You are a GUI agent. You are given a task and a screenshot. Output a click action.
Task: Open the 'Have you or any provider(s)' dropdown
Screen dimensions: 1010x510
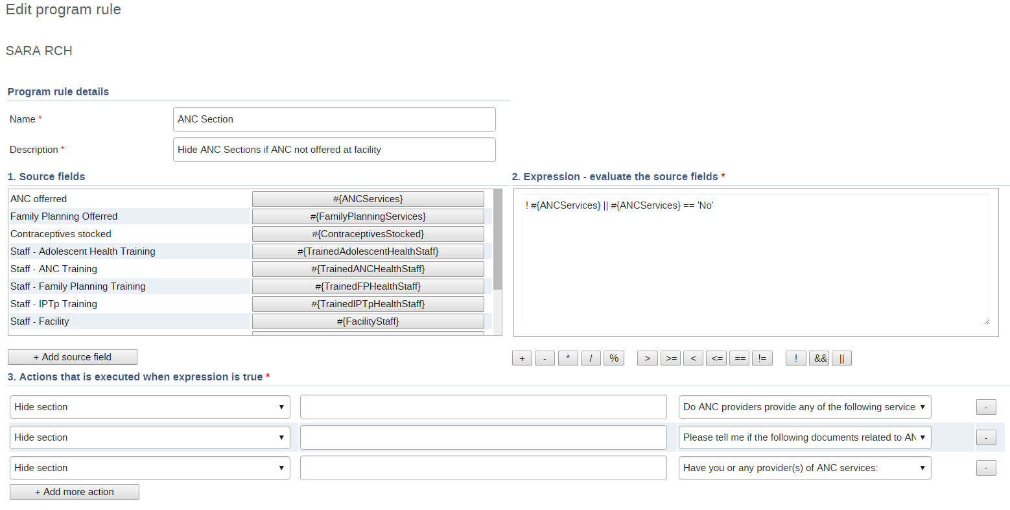tap(804, 468)
